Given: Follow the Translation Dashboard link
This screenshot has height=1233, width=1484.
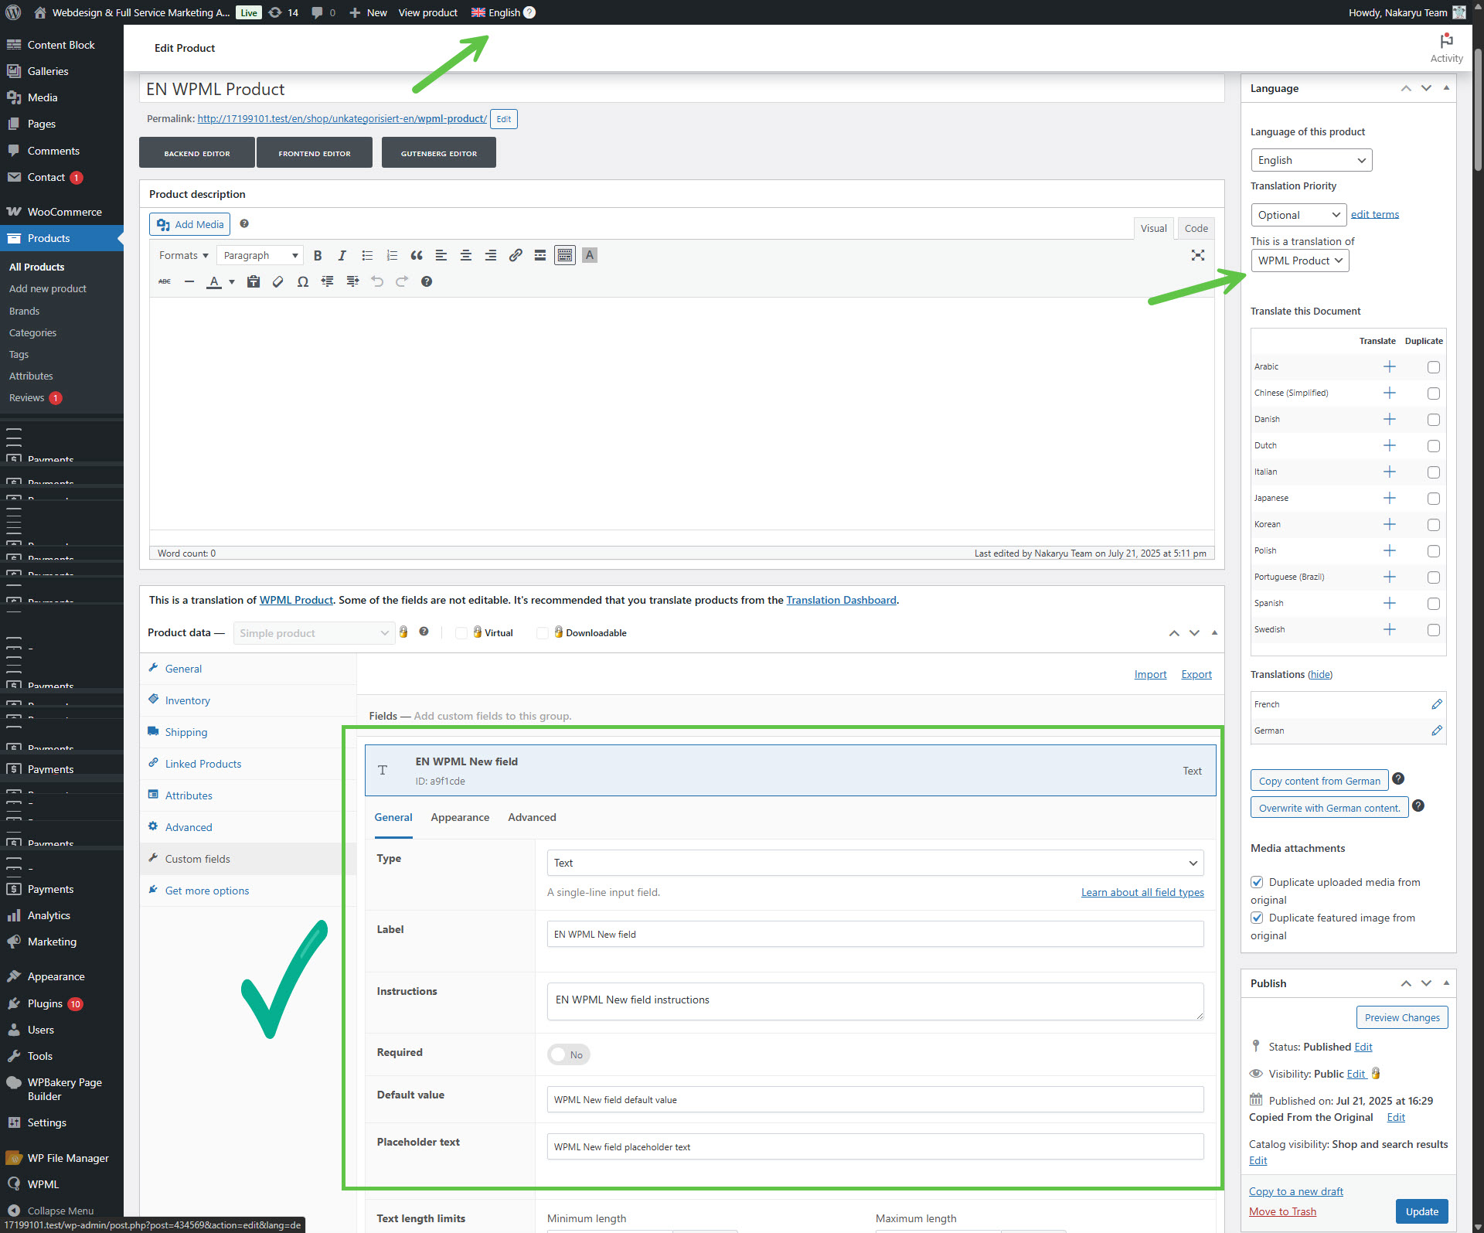Looking at the screenshot, I should pyautogui.click(x=841, y=600).
